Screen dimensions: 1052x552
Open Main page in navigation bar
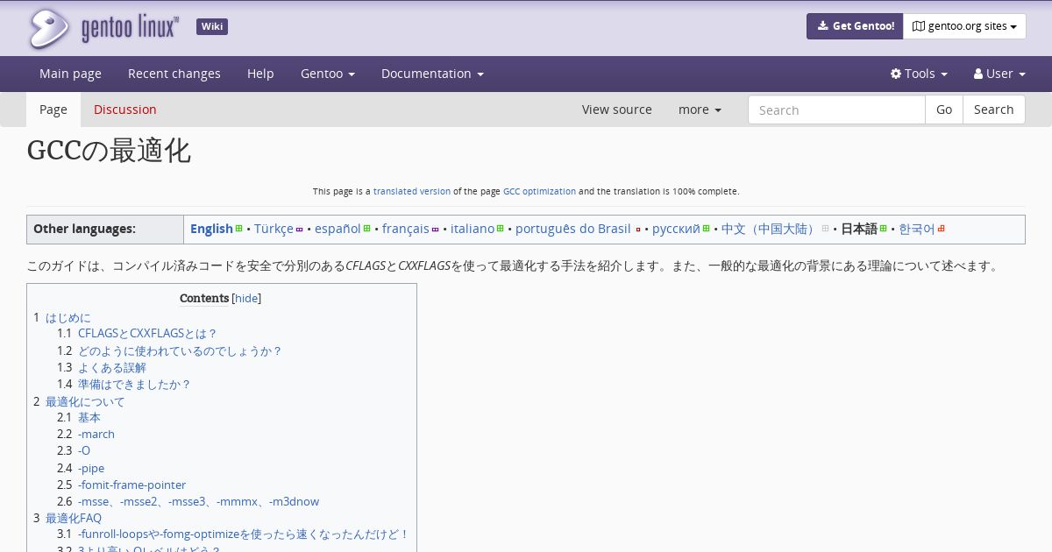70,74
